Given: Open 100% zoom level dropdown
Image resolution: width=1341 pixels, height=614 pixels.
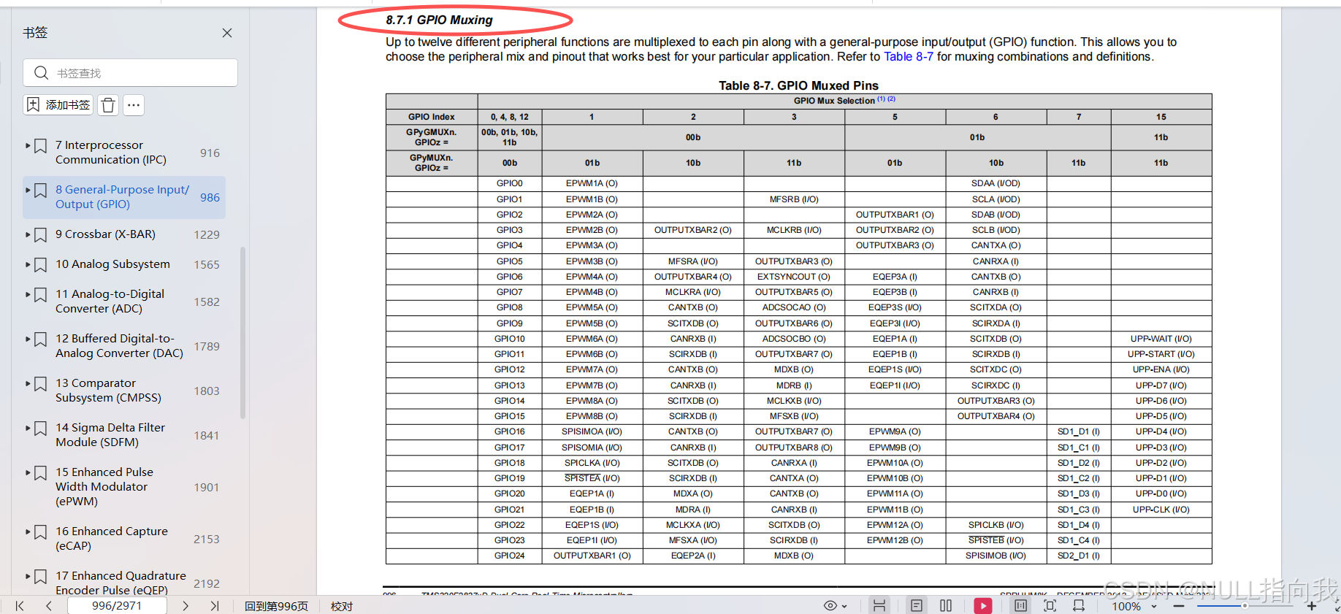Looking at the screenshot, I should click(1154, 607).
